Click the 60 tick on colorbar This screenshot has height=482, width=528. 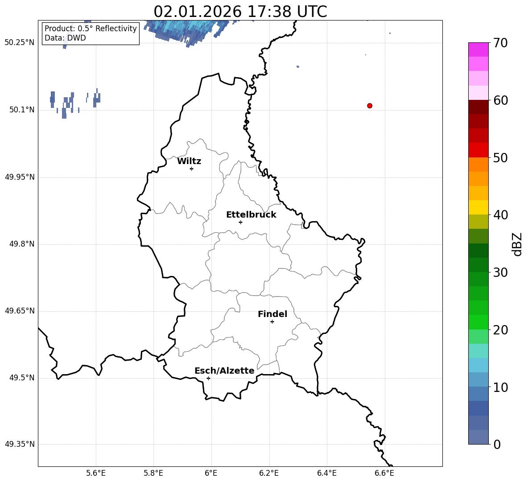point(500,100)
